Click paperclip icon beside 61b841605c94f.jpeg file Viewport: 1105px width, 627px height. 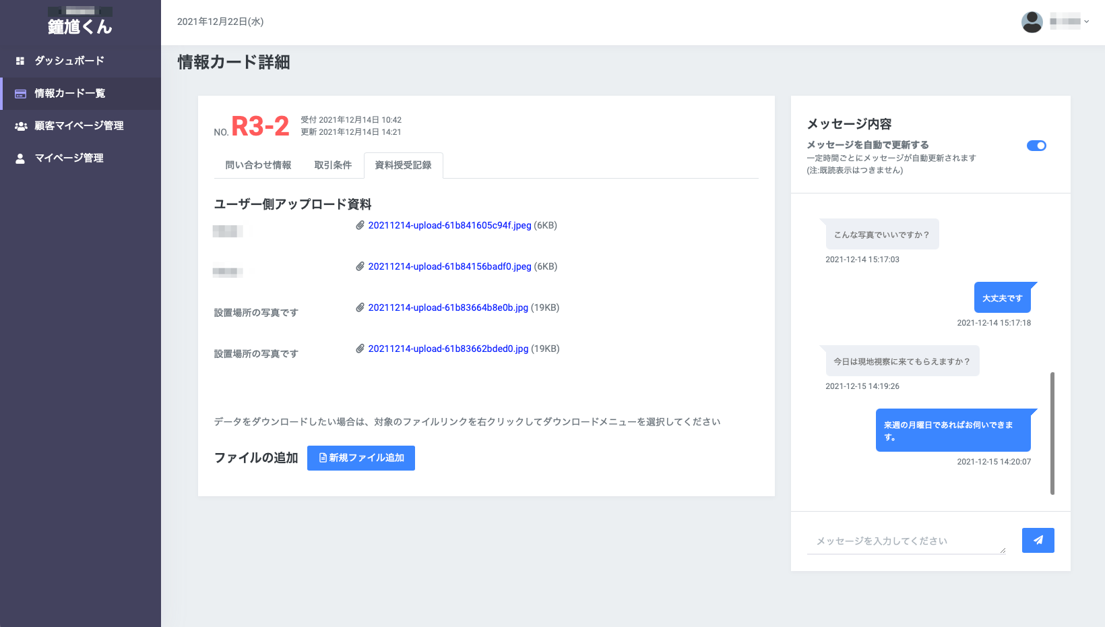(360, 225)
